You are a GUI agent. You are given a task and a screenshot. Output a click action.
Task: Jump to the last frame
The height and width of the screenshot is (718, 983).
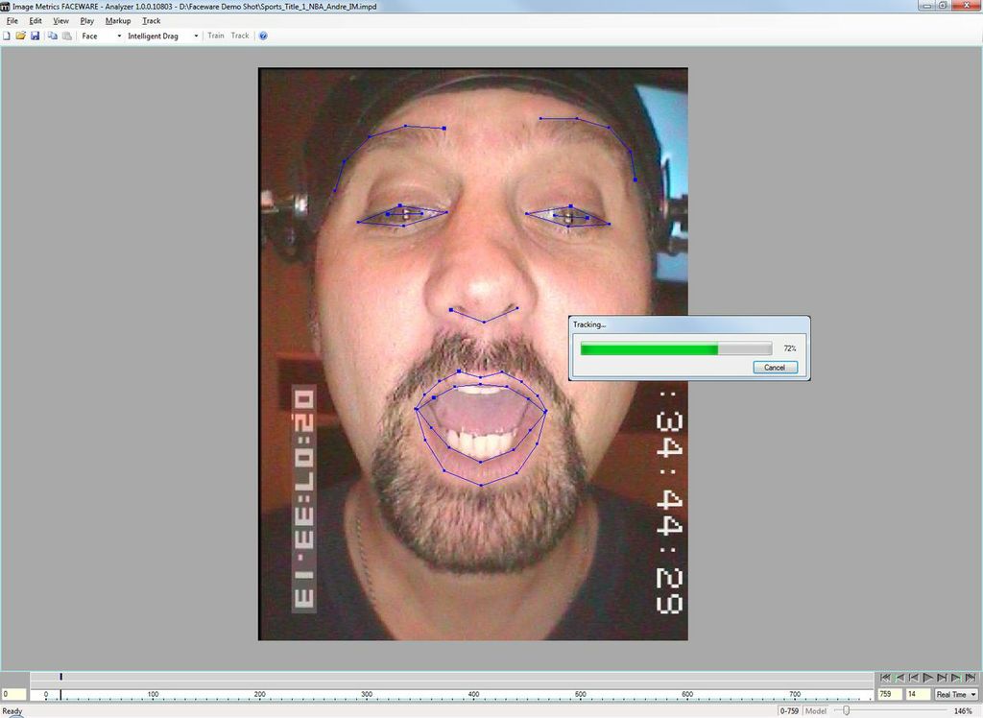[971, 677]
